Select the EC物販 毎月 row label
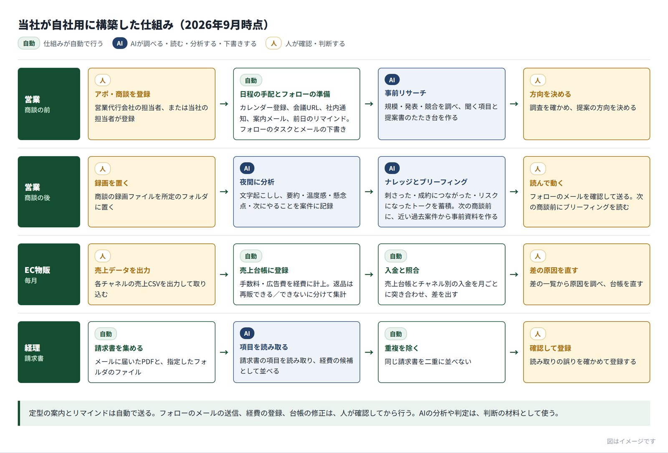668x453 pixels. (x=49, y=274)
